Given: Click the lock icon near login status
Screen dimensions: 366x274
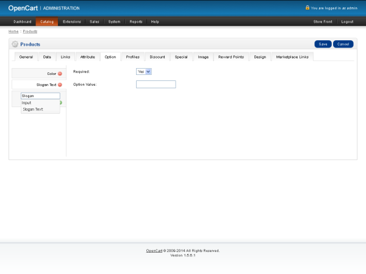Looking at the screenshot, I should coord(307,8).
